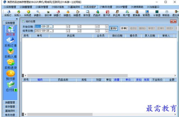Select 采购订单 in the left sidebar
The width and height of the screenshot is (179, 117).
click(x=10, y=42)
